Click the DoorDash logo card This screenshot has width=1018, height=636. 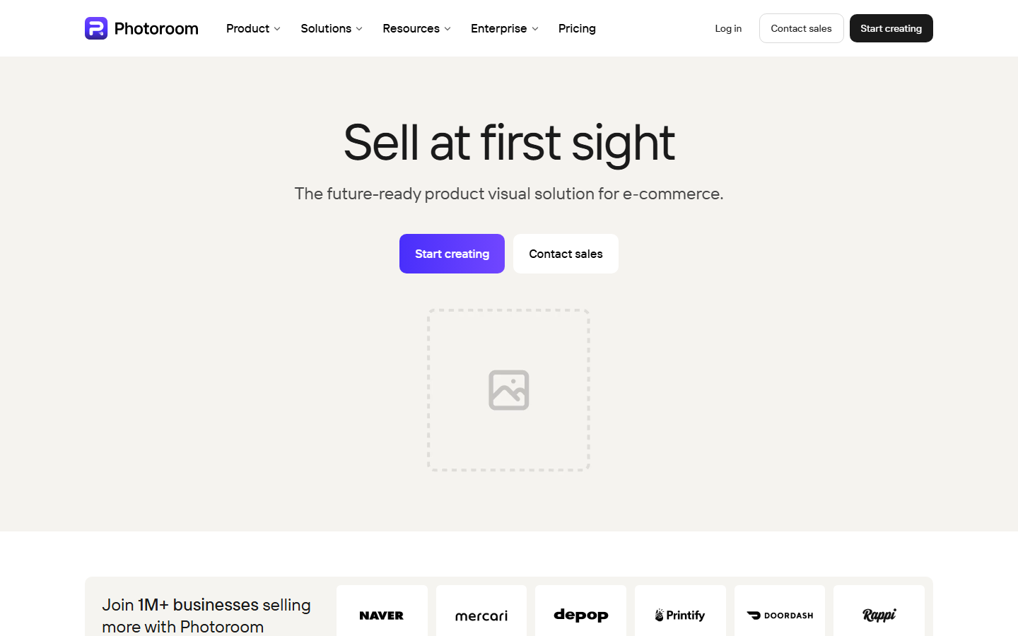pos(780,612)
